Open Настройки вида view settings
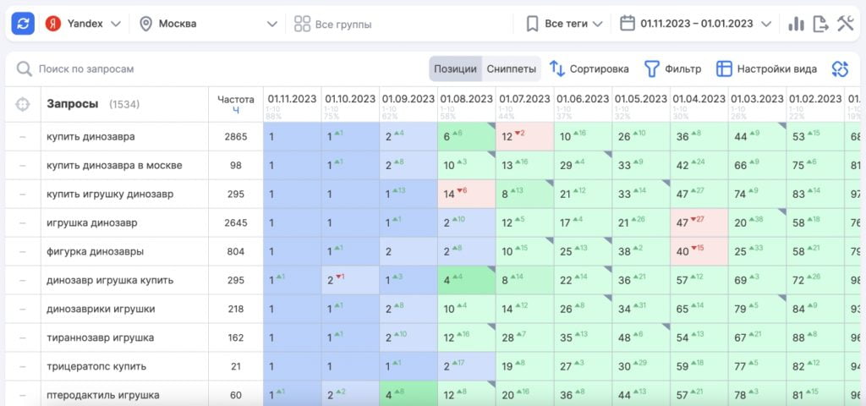Screen dimensions: 866x406 tap(766, 69)
